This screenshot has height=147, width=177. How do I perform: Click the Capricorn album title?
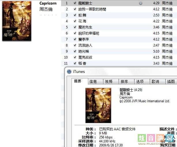[48, 3]
